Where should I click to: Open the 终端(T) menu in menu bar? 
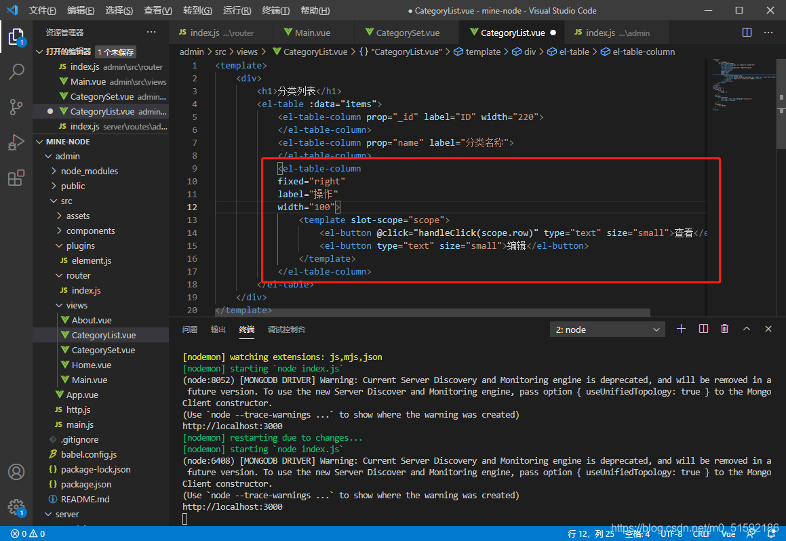click(275, 11)
